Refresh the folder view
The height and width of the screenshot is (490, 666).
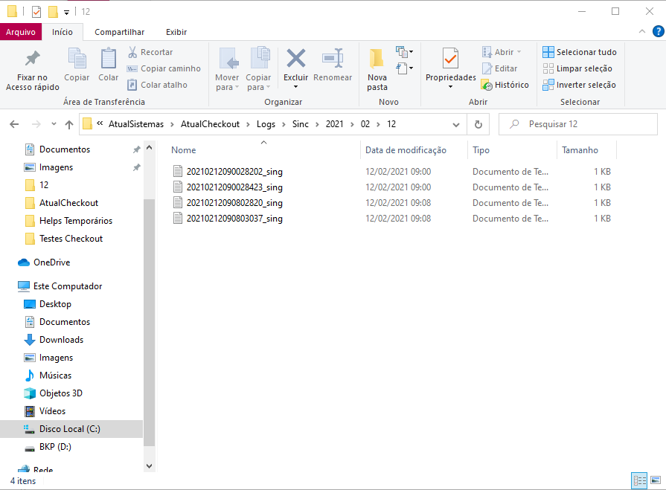478,124
